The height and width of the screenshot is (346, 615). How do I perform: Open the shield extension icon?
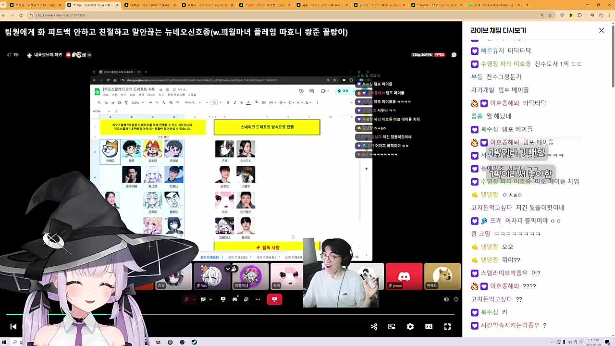(x=562, y=15)
